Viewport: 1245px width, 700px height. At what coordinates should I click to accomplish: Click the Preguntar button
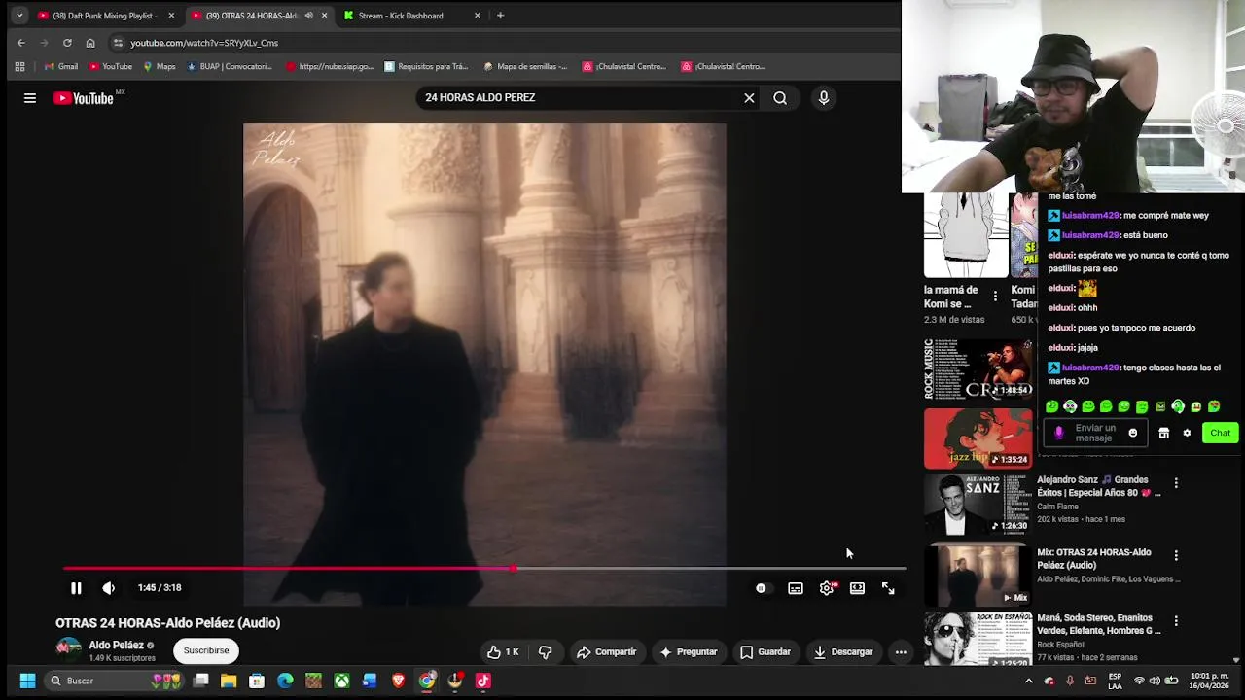688,651
